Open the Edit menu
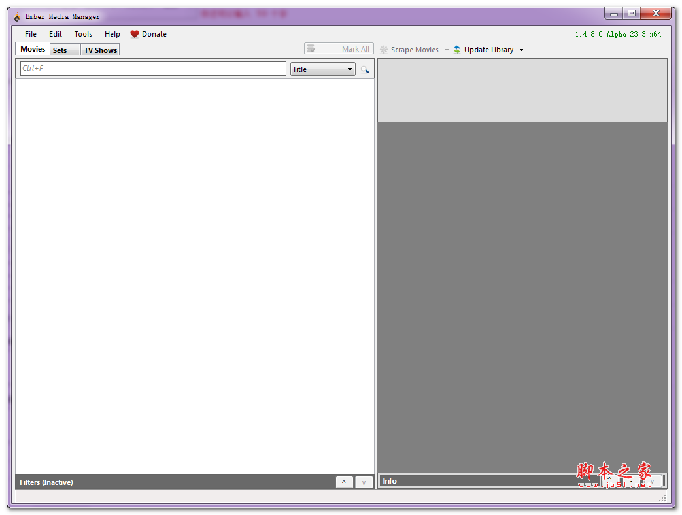The image size is (682, 515). 55,34
